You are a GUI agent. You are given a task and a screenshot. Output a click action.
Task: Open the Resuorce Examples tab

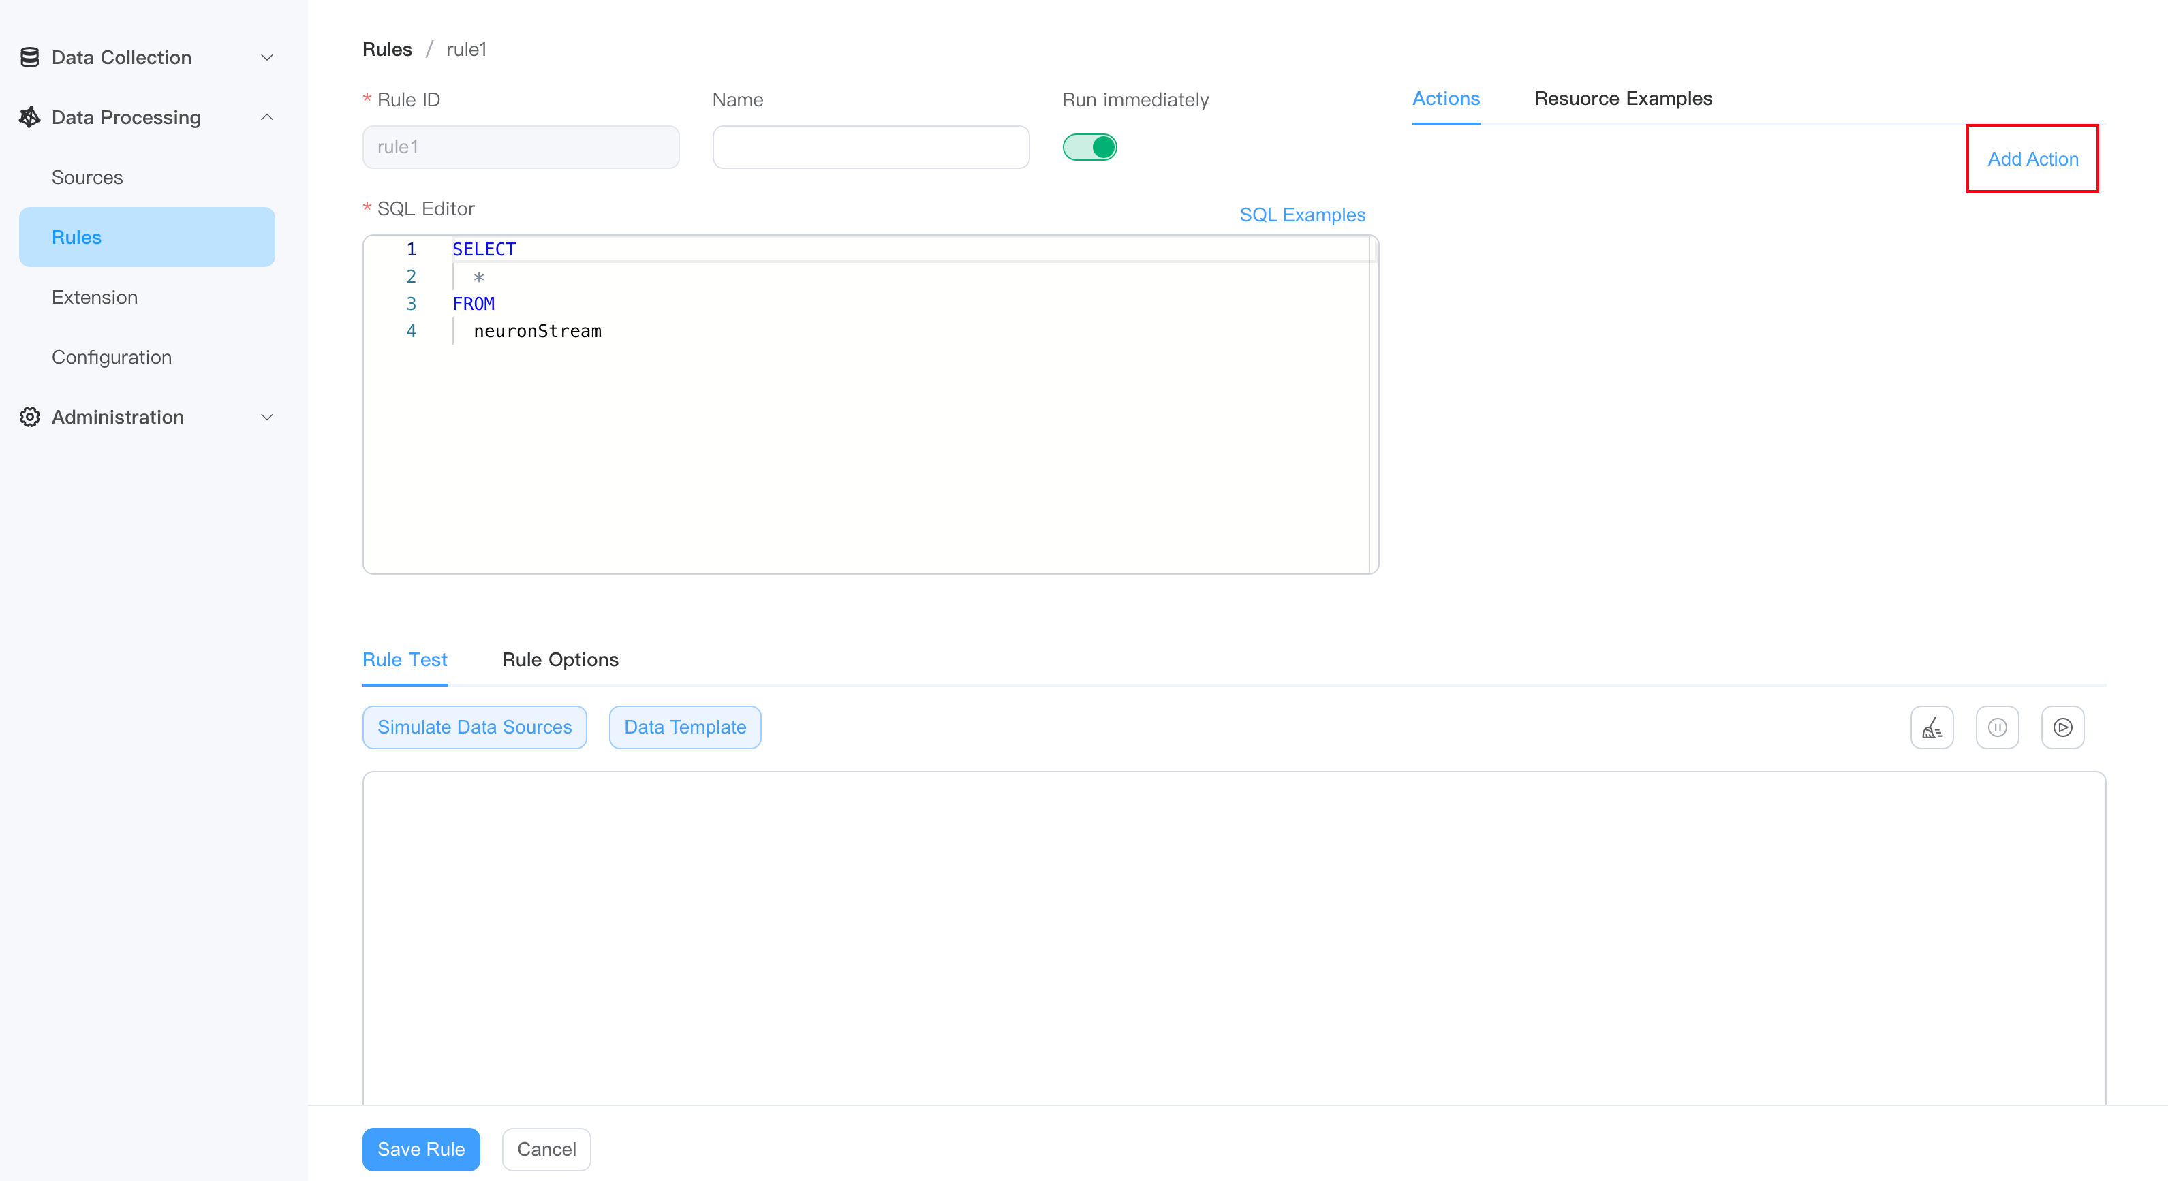[x=1623, y=98]
